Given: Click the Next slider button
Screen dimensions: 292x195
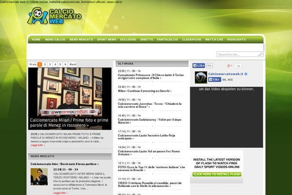Looking at the screenshot, I should point(73,64).
